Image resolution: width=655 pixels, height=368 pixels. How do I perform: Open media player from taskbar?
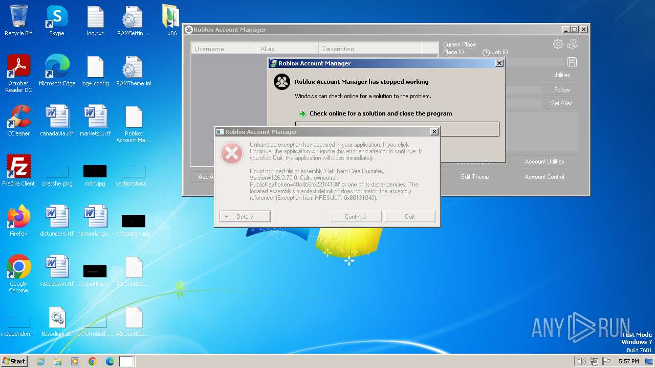pos(75,361)
